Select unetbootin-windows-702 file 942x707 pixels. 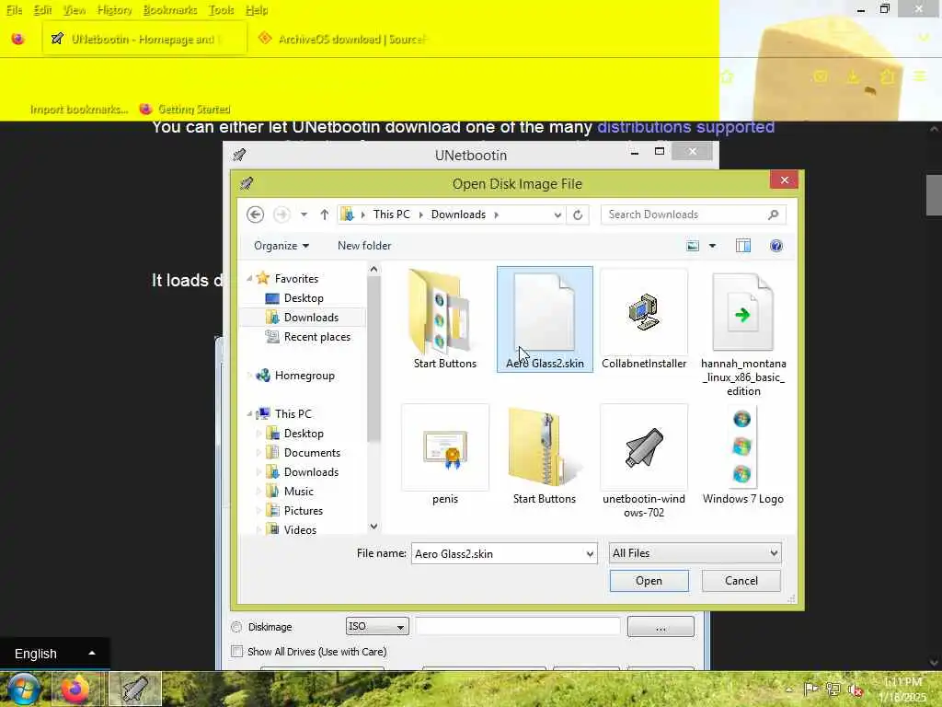click(644, 462)
